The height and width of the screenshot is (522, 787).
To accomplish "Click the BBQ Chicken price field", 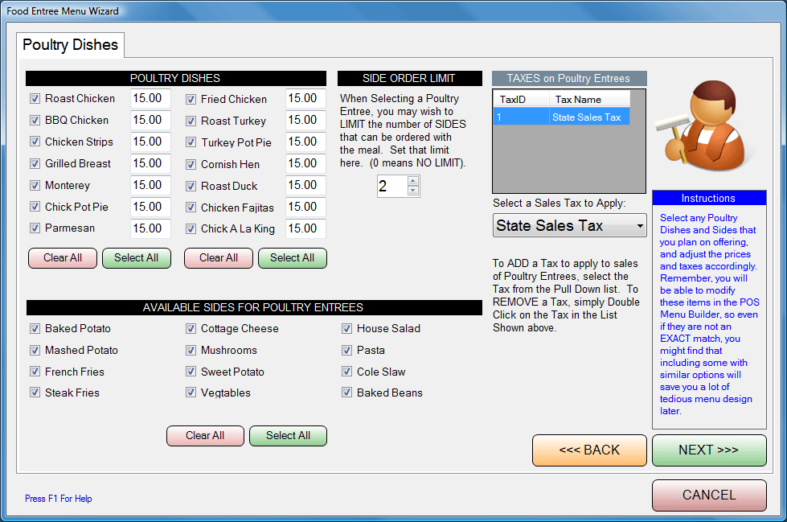I will pyautogui.click(x=150, y=120).
